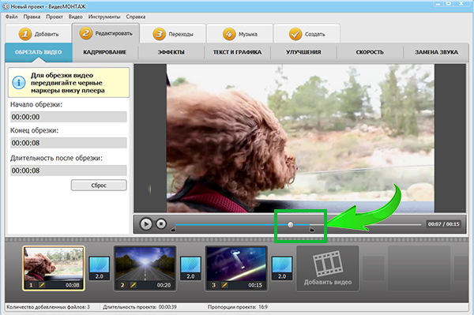Open the Инструменты menu

tap(104, 17)
